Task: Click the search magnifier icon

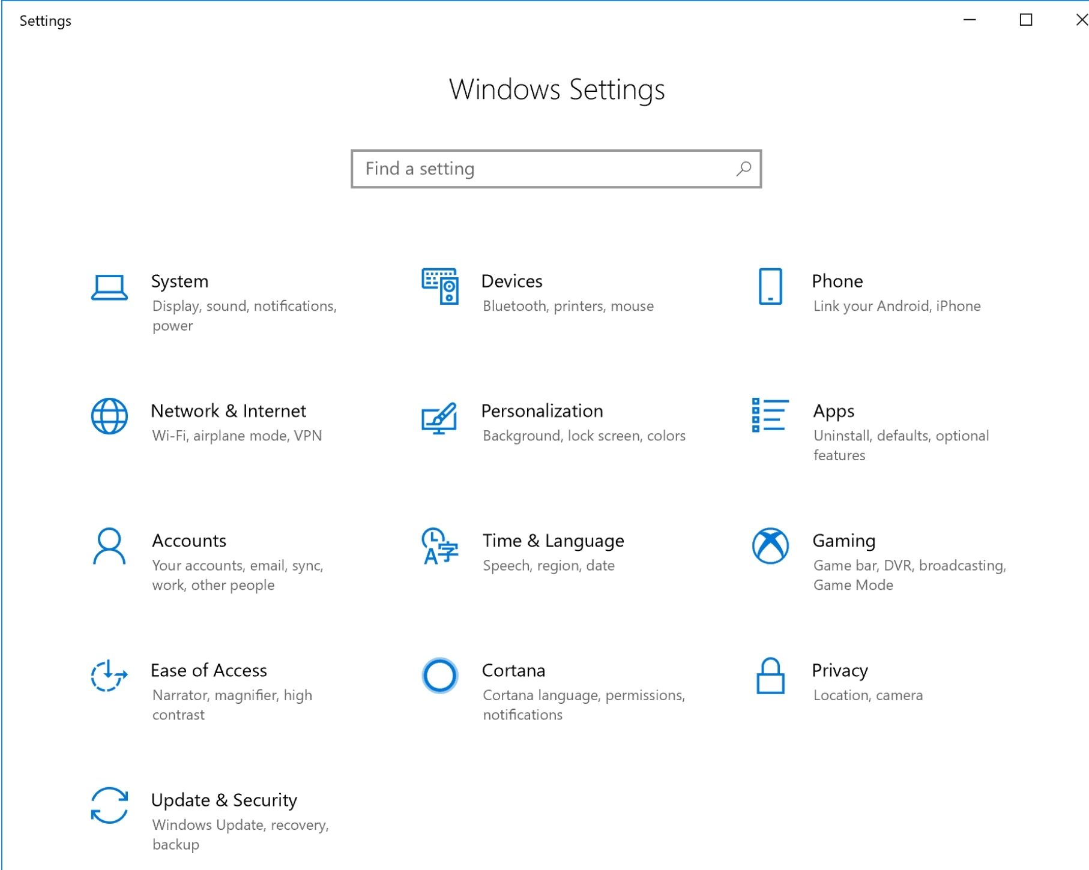Action: click(744, 169)
